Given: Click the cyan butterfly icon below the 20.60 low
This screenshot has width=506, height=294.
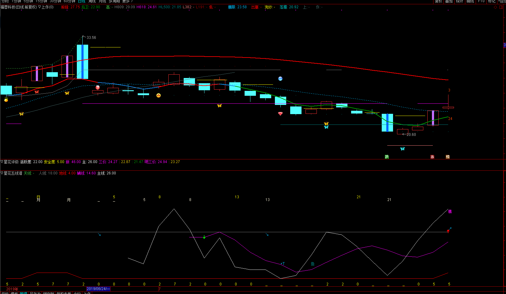Looking at the screenshot, I should (403, 149).
